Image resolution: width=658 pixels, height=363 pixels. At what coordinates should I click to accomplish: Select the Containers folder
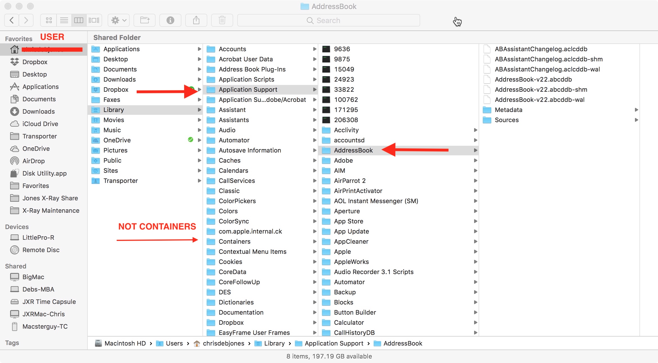[x=235, y=241]
